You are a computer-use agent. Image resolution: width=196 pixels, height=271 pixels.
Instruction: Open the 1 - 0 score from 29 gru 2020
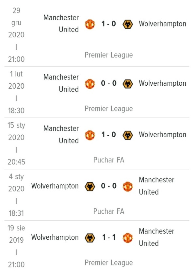(109, 24)
